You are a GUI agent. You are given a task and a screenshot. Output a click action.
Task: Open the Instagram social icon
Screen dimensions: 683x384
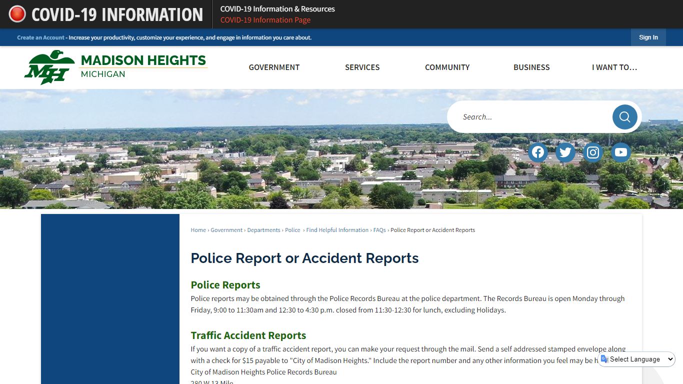point(593,152)
